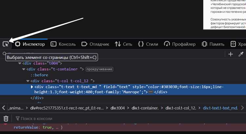Select div.t-container breadcrumb
246x134 pixels.
pyautogui.click(x=145, y=108)
